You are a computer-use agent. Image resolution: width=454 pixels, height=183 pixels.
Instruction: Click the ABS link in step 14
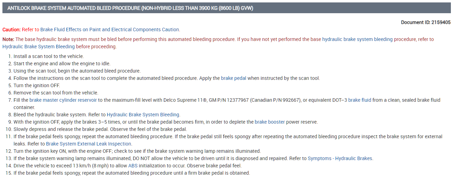point(133,166)
